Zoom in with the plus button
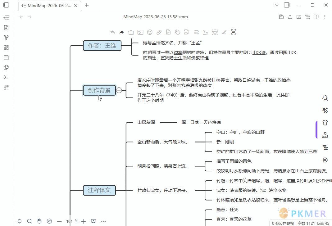This screenshot has height=226, width=332. coord(84,221)
